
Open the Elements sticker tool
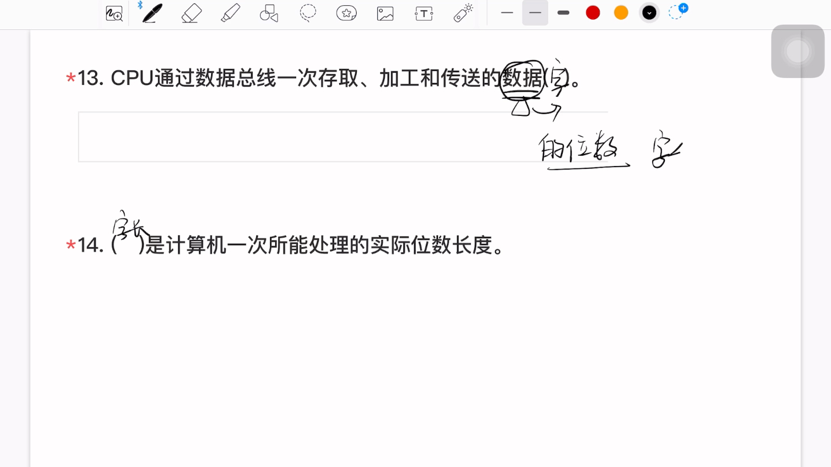point(346,13)
